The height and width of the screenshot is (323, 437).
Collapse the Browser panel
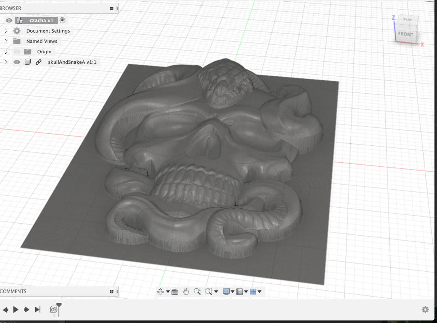click(x=111, y=8)
